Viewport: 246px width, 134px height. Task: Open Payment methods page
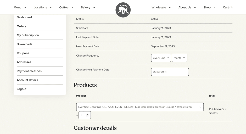29,71
